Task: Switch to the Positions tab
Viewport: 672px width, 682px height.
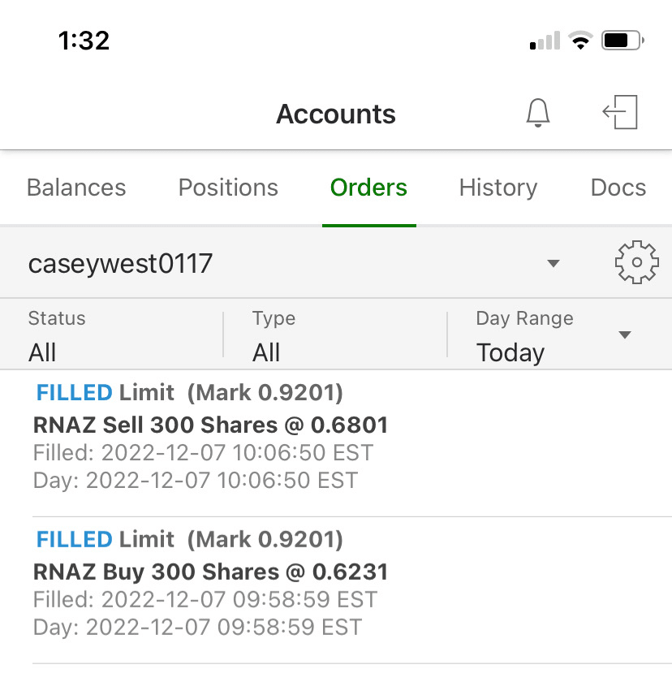Action: (228, 188)
